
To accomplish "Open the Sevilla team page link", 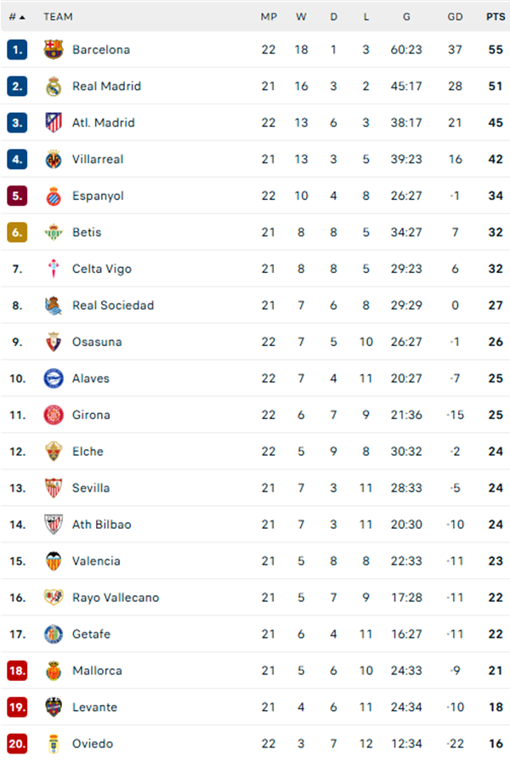I will coord(92,488).
